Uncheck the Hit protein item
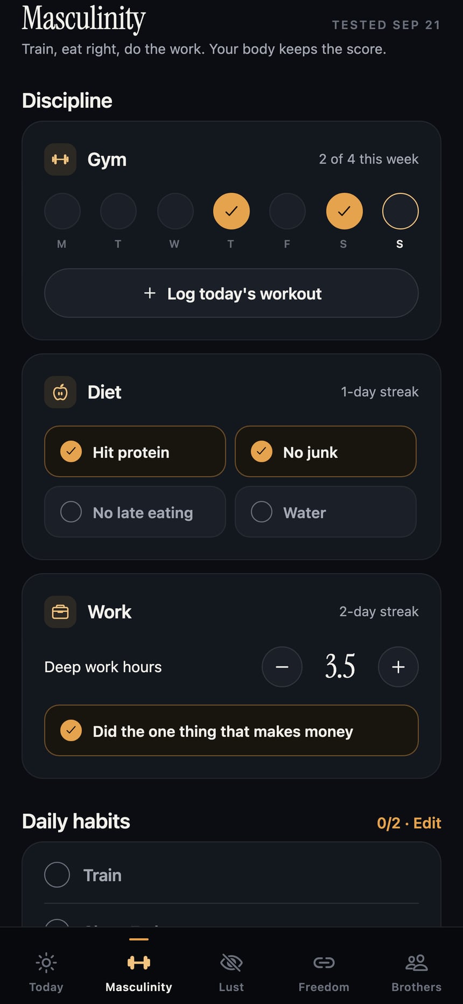Screen dimensions: 463x1004 (x=135, y=451)
